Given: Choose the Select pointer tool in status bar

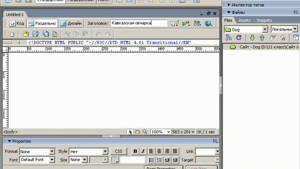Looking at the screenshot, I should click(130, 132).
